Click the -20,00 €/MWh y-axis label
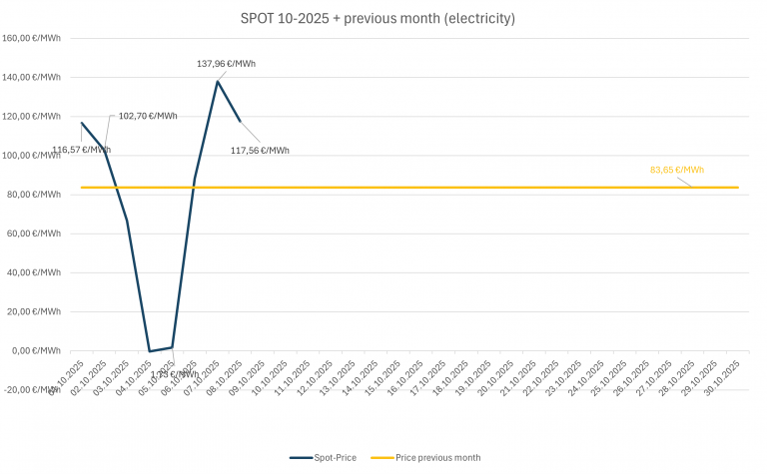This screenshot has height=474, width=767. pyautogui.click(x=31, y=390)
